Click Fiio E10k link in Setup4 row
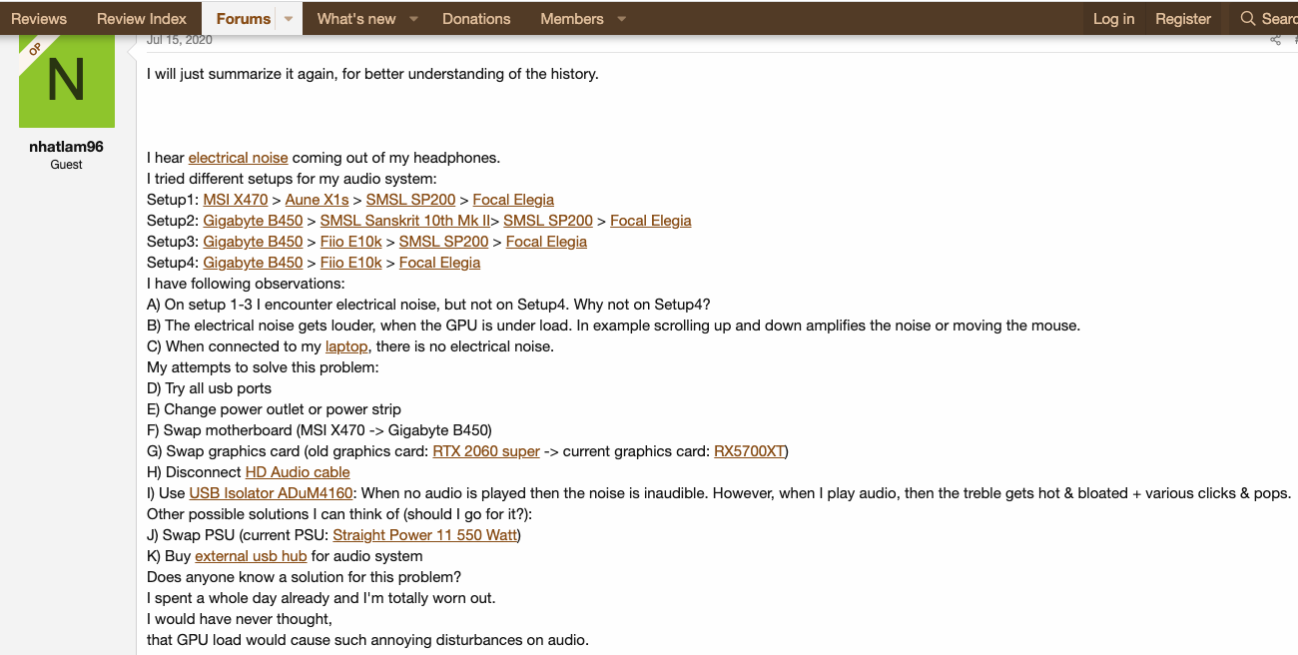 tap(351, 263)
